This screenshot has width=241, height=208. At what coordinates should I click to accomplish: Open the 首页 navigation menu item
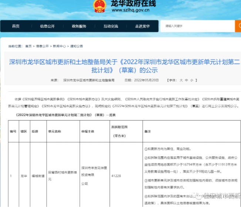pos(16,26)
